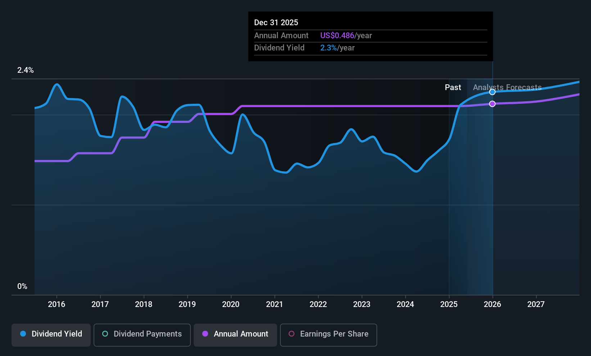The image size is (591, 356).
Task: Select the purple annual amount data point
Action: click(492, 104)
